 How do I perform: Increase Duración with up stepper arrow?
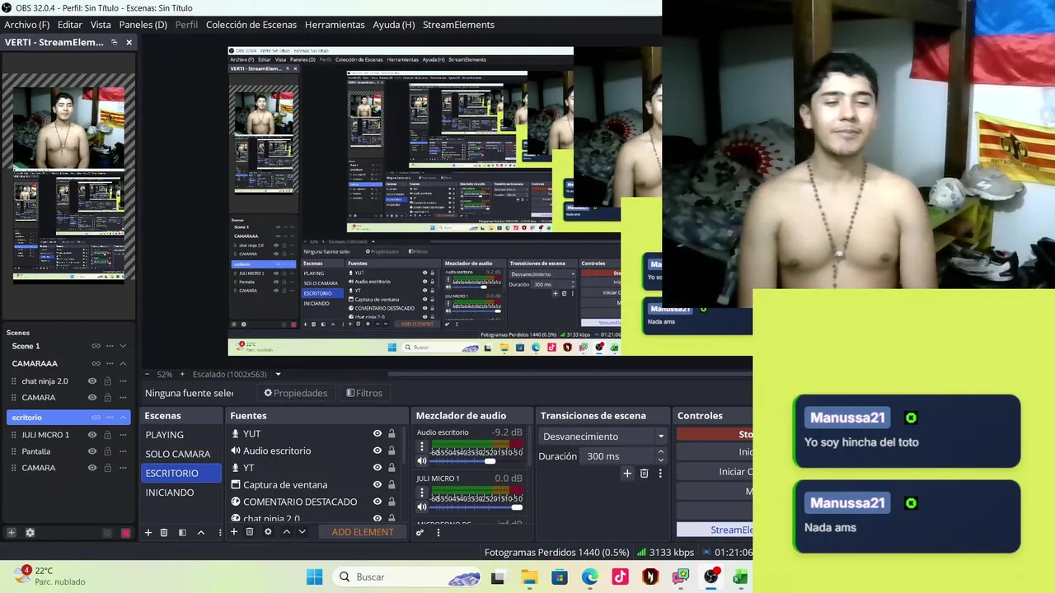pyautogui.click(x=660, y=452)
